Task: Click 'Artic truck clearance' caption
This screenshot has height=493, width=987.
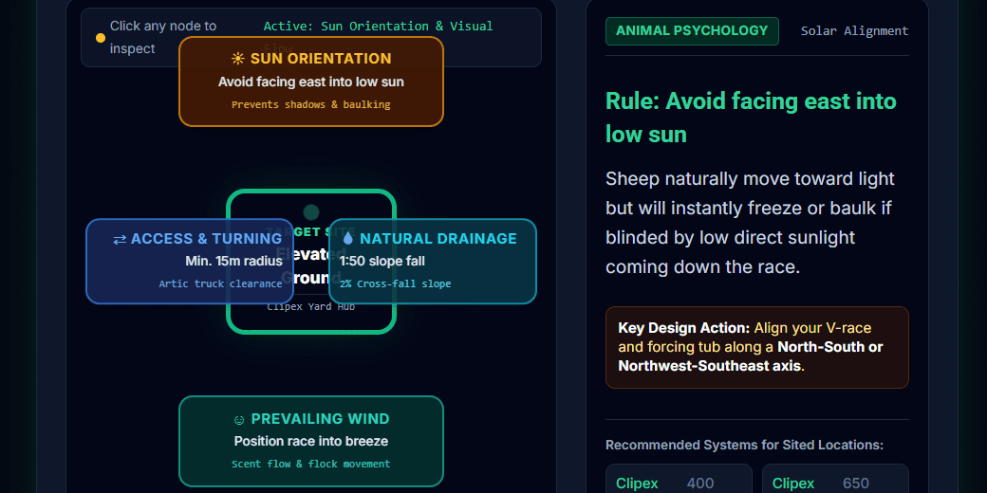Action: coord(220,284)
